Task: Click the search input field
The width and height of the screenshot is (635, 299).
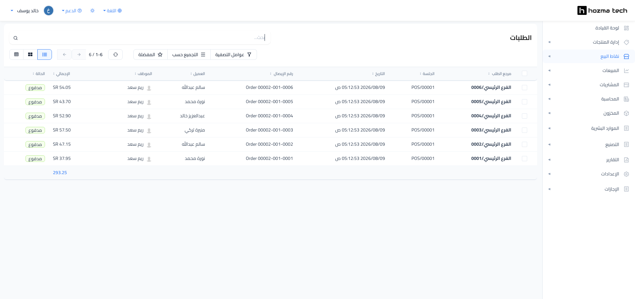Action: (x=140, y=38)
